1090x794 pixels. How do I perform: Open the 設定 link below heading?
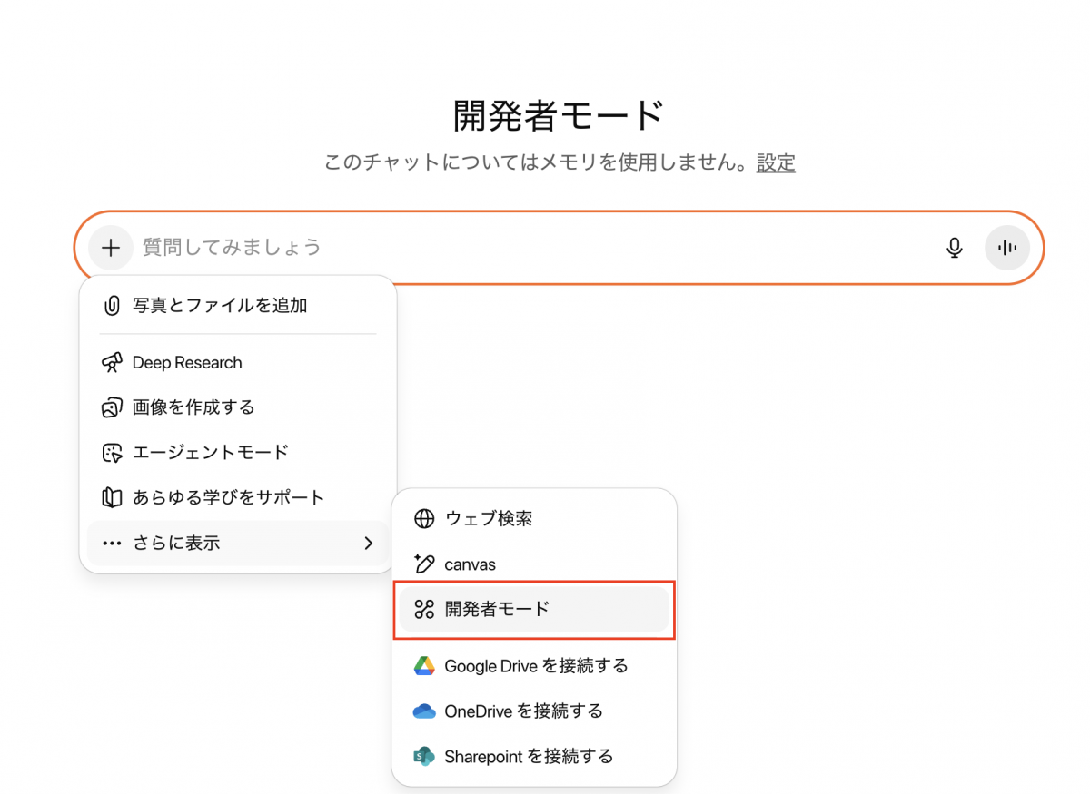click(x=776, y=163)
